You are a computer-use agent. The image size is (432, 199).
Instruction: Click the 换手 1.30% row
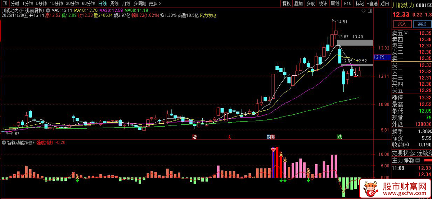(x=411, y=131)
